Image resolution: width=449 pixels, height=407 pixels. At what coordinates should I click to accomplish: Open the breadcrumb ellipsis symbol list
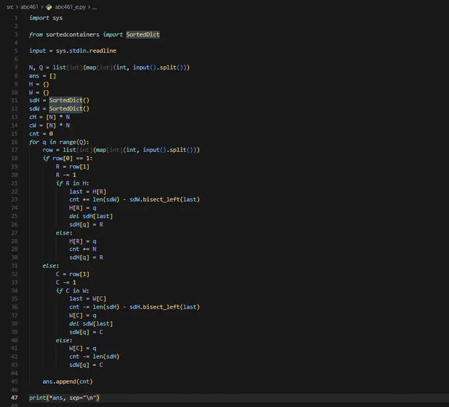coord(94,7)
